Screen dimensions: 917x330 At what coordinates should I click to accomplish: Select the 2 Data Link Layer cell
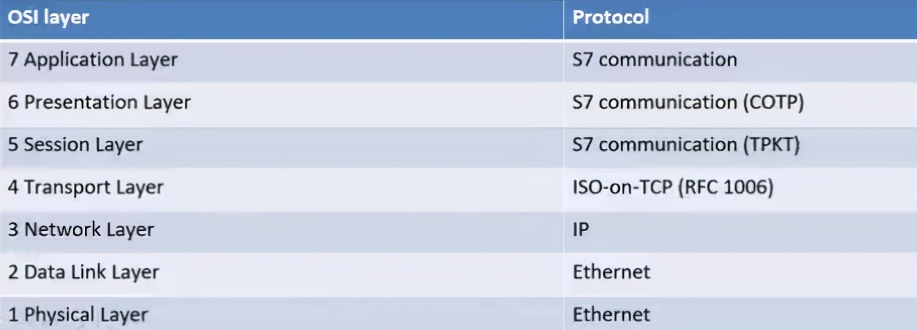pos(282,274)
